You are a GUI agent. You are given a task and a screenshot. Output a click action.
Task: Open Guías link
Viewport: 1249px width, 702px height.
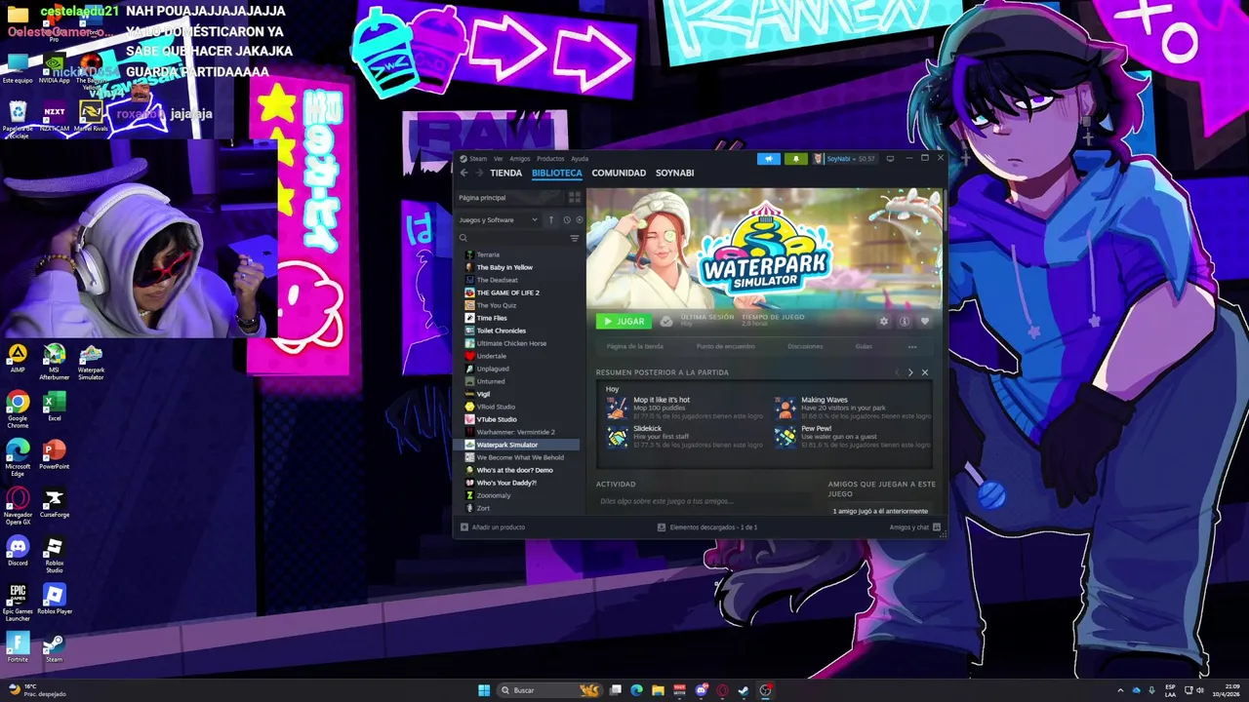tap(864, 346)
